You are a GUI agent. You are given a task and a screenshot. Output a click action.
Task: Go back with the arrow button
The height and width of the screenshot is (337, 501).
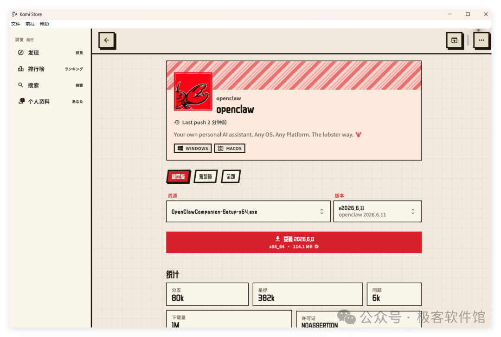coord(107,40)
